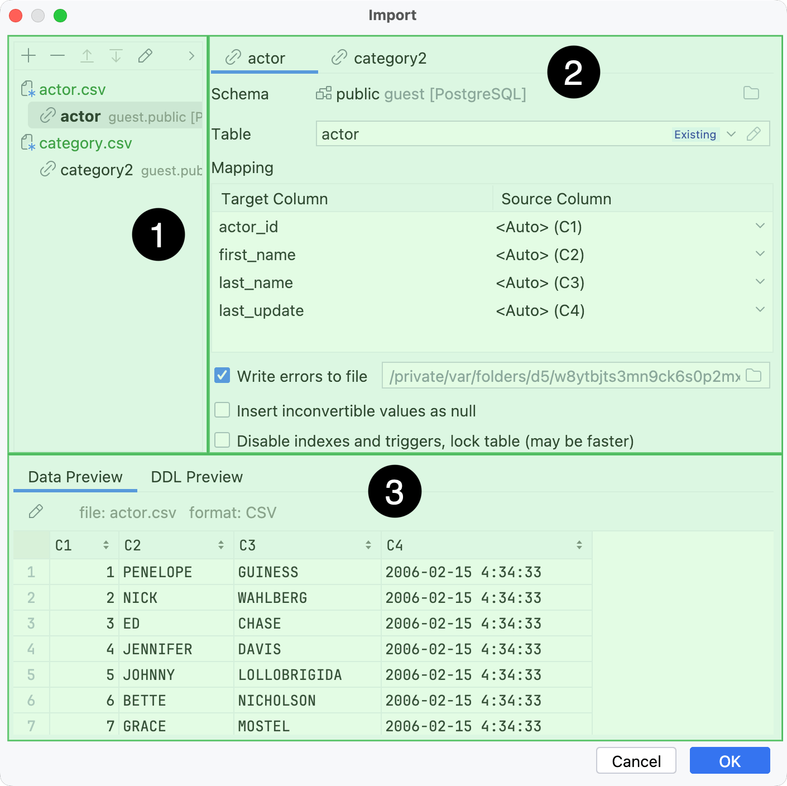Select the pencil edit icon in the file toolbar
The height and width of the screenshot is (786, 787).
(x=145, y=55)
